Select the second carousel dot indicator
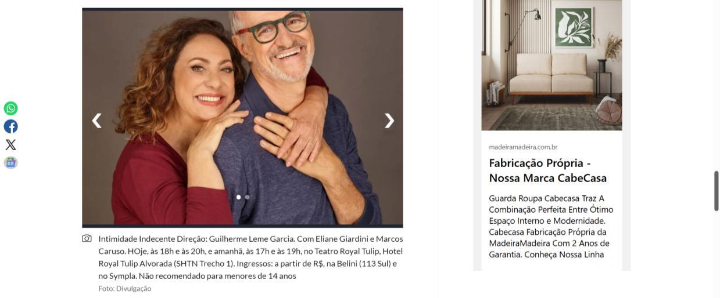This screenshot has height=298, width=720. 247,197
